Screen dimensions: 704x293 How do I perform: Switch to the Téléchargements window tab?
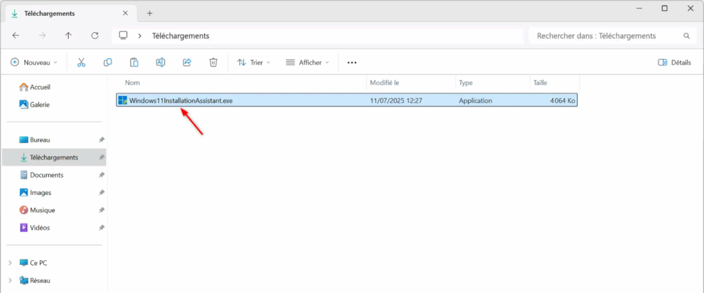pos(71,14)
